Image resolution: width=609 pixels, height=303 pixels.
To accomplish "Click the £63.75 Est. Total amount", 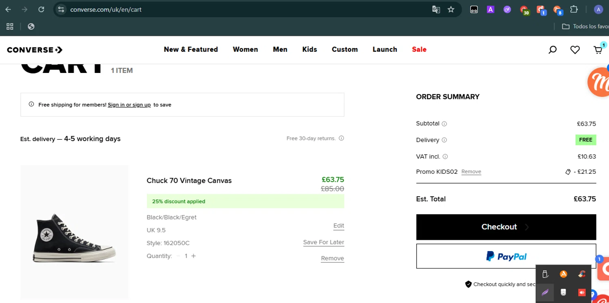I will (585, 199).
